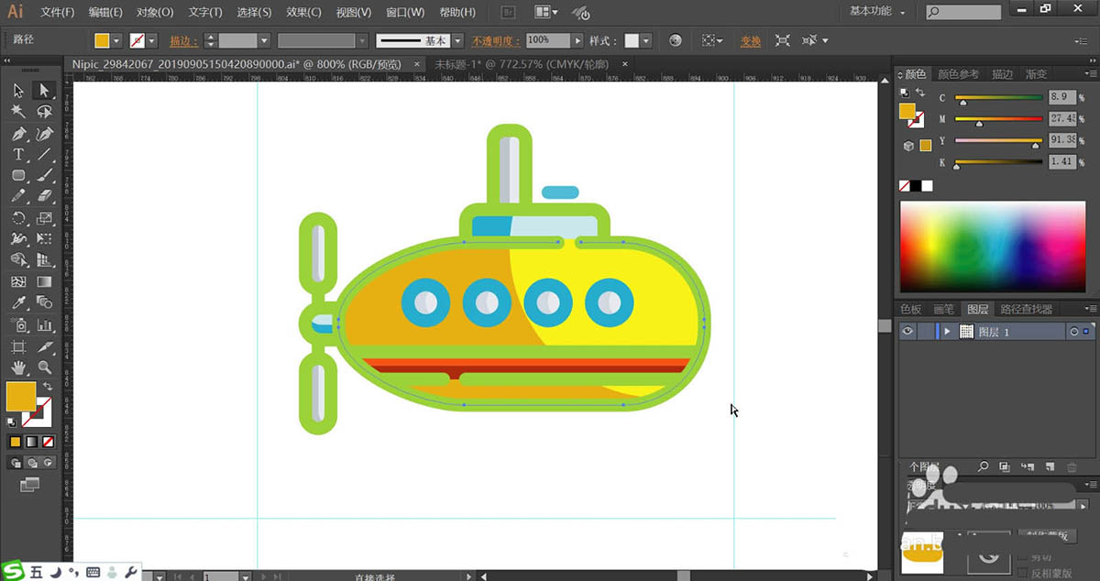Select the Scale tool
Image resolution: width=1100 pixels, height=581 pixels.
(44, 218)
